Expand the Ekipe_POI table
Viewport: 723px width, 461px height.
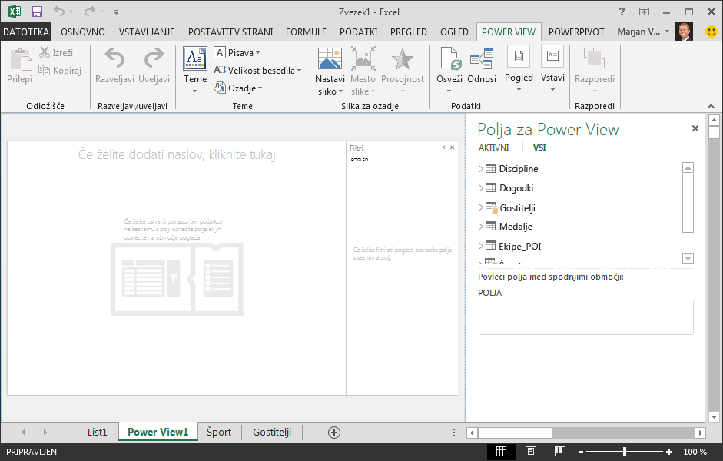(x=480, y=246)
